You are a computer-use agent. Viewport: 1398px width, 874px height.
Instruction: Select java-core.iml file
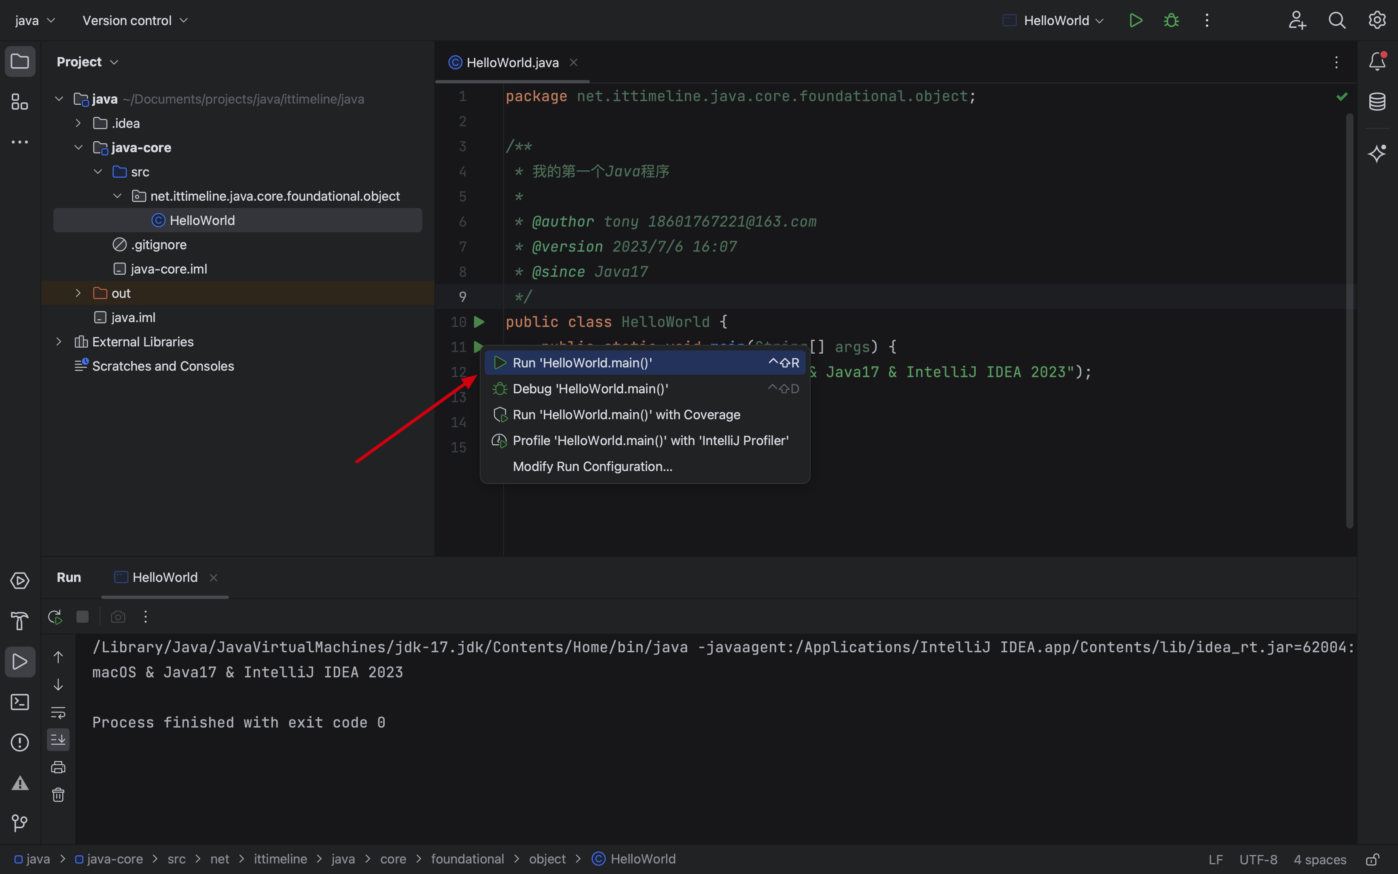tap(160, 269)
